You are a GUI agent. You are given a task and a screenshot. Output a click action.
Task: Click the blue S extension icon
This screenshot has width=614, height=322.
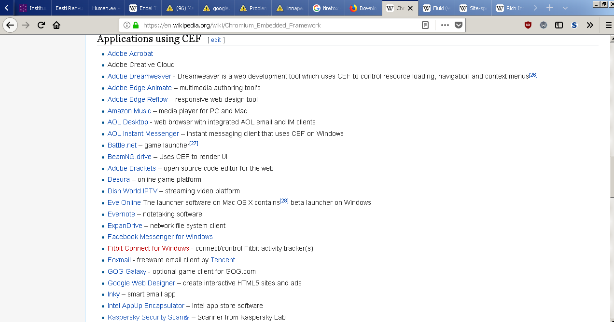[574, 25]
